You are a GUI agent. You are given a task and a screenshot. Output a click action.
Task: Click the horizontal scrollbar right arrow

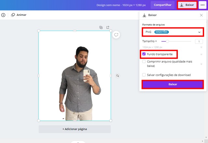[202, 141]
